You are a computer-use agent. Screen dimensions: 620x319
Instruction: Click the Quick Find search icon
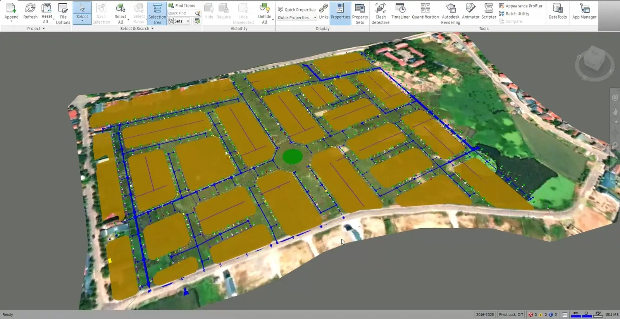[x=198, y=13]
